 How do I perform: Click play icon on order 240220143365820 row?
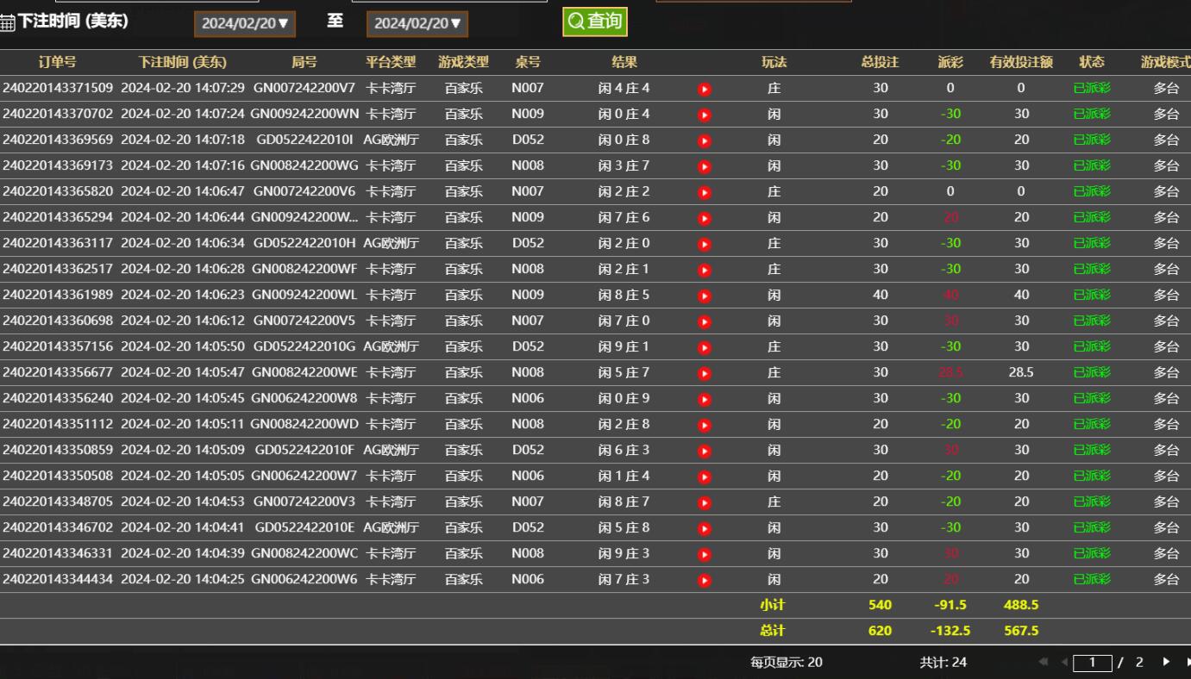(705, 192)
